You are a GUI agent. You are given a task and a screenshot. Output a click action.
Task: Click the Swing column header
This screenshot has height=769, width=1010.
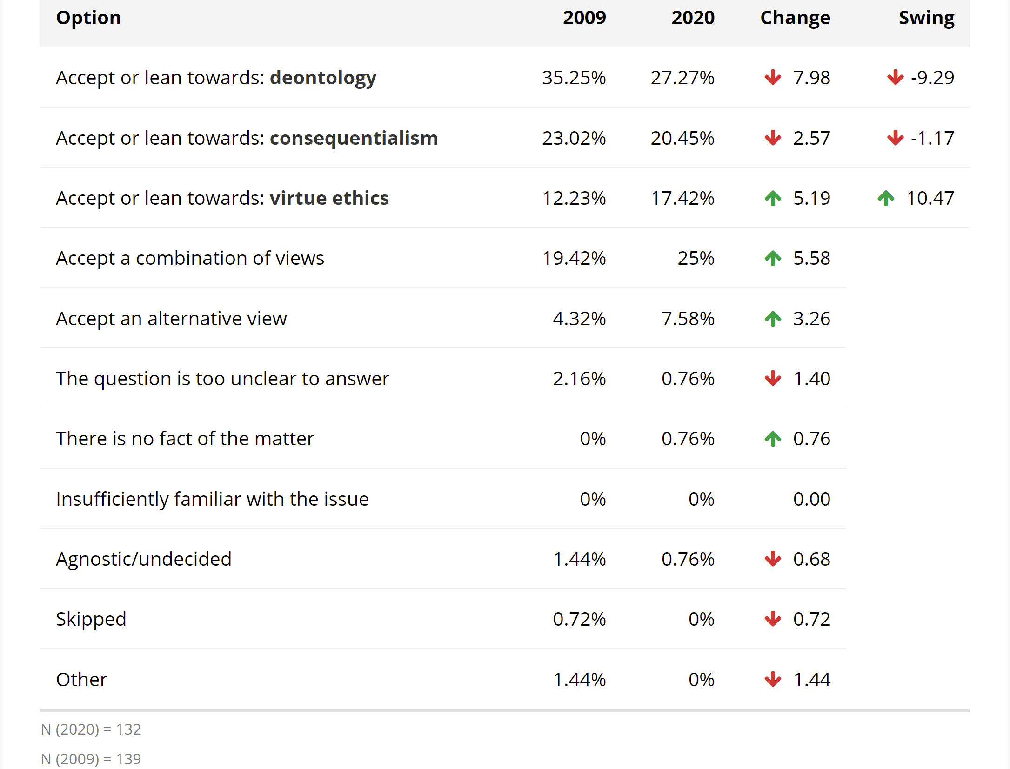(x=926, y=18)
